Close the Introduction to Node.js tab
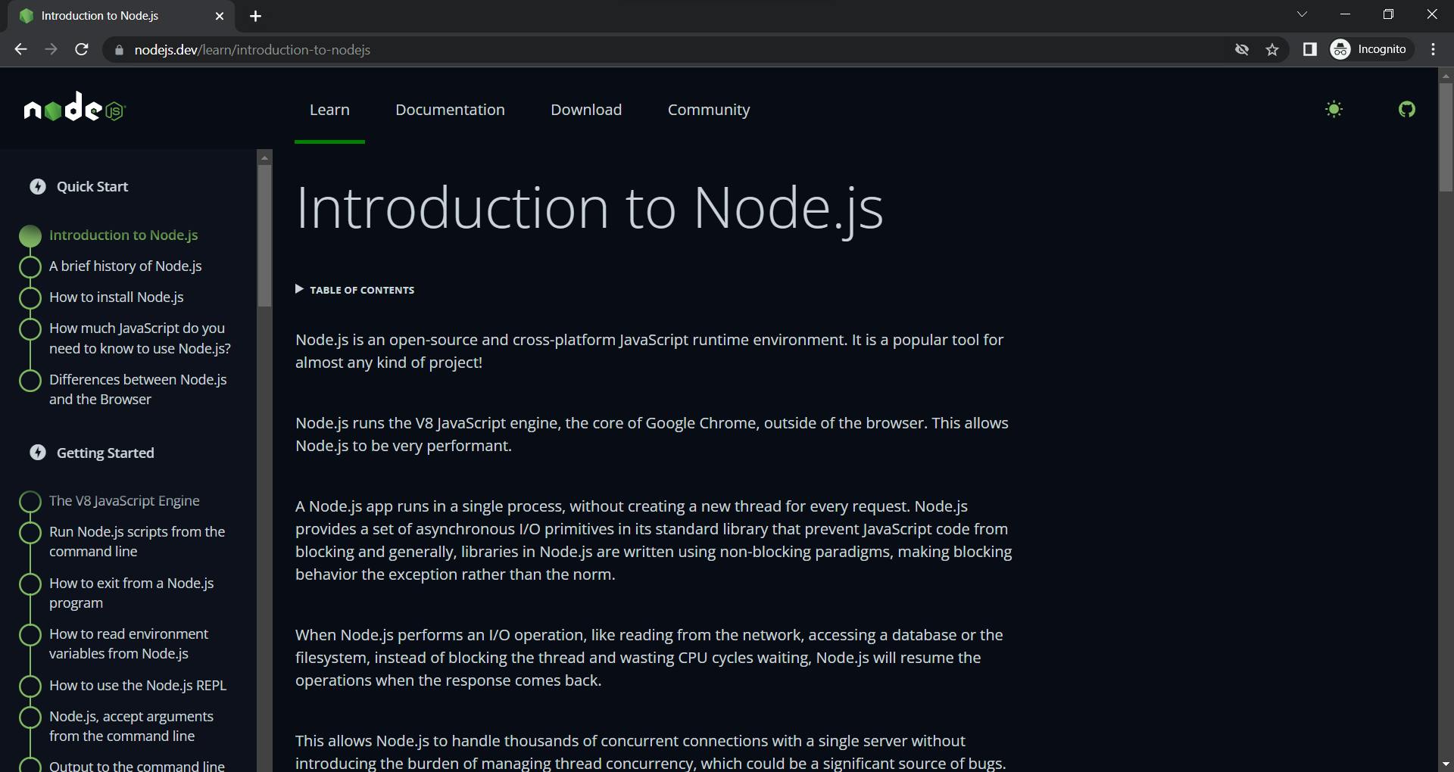The image size is (1454, 772). (220, 16)
